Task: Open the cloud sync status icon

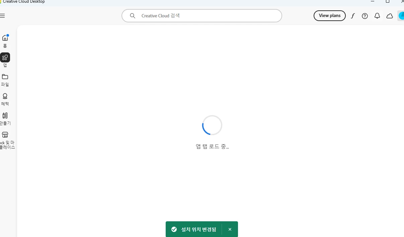Action: 390,16
